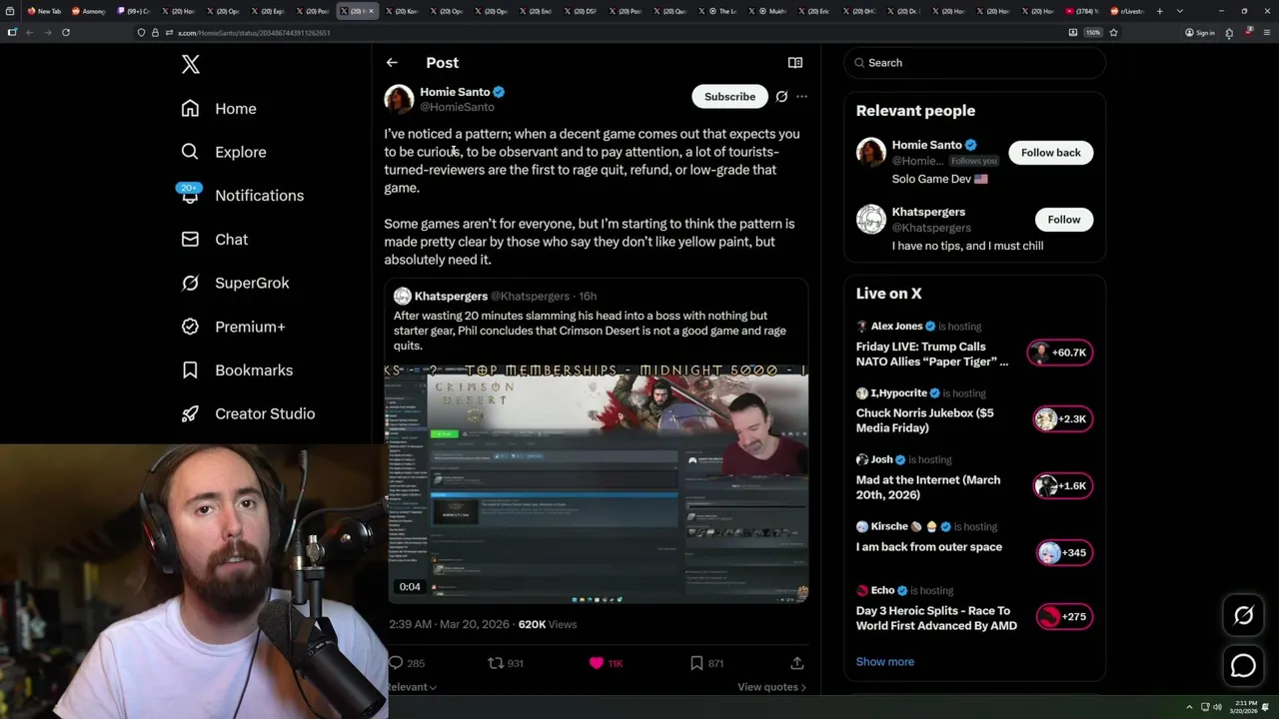Click the 2:39 AM Mar 20, 2026 timestamp
This screenshot has height=719, width=1279.
[449, 624]
